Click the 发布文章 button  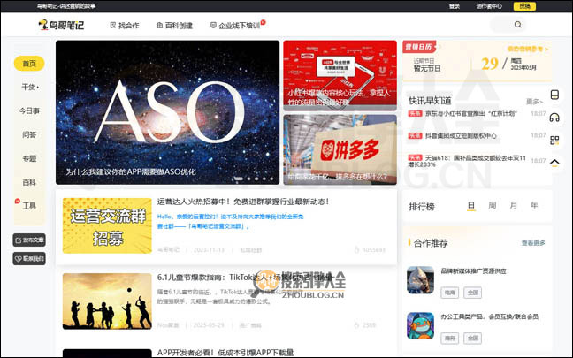[x=29, y=240]
